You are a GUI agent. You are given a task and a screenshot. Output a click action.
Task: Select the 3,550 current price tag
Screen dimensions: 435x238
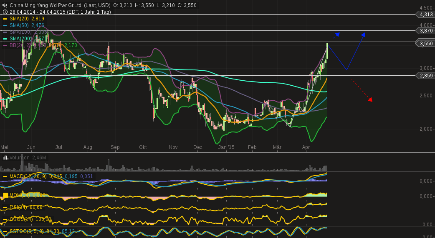(x=426, y=43)
